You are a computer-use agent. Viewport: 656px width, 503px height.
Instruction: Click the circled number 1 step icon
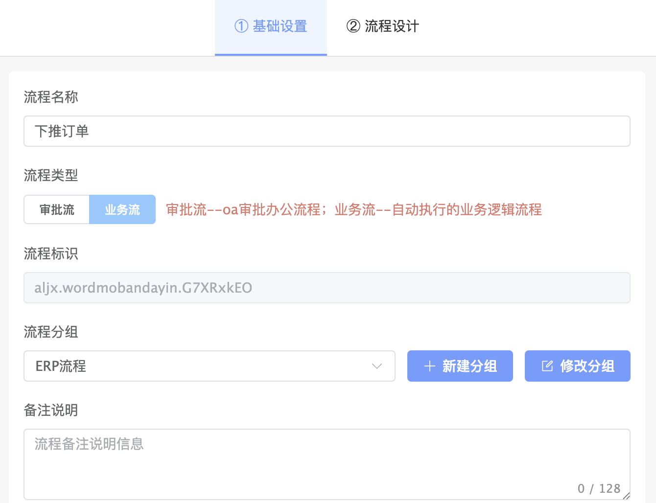(x=241, y=26)
